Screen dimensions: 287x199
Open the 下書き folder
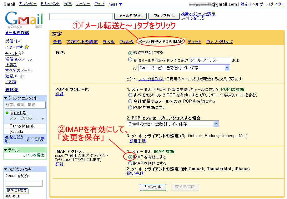(x=11, y=65)
